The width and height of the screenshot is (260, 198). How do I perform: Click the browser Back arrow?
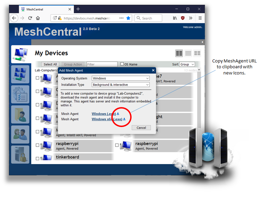[14, 18]
